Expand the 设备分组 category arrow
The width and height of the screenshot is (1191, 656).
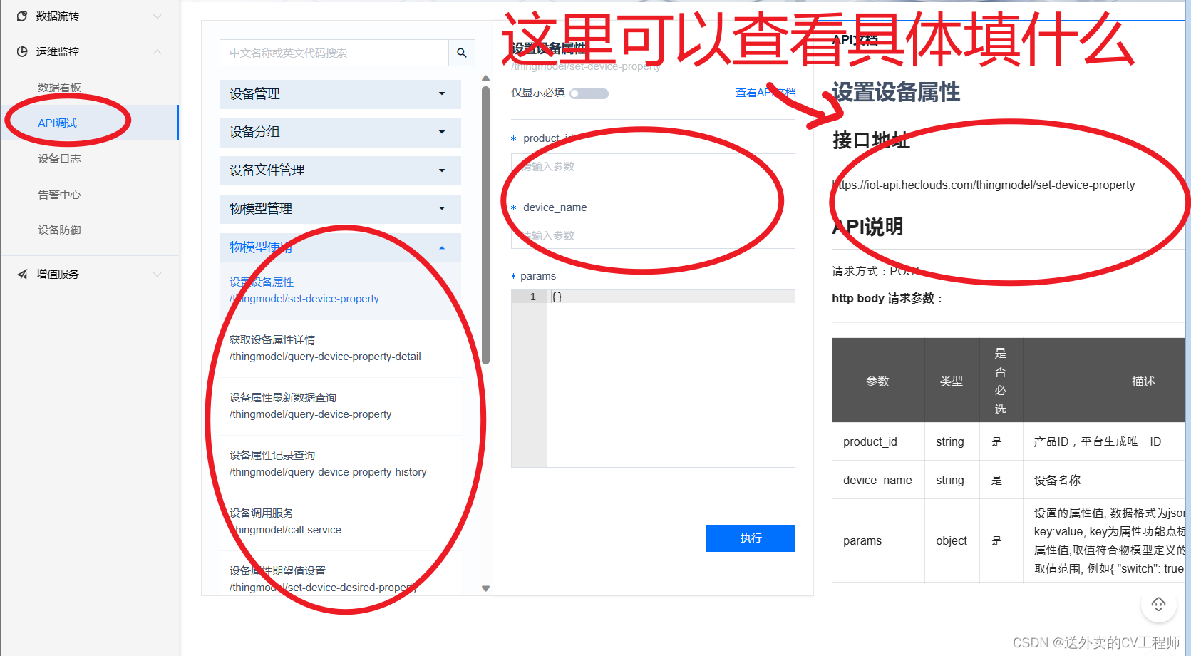[x=442, y=132]
